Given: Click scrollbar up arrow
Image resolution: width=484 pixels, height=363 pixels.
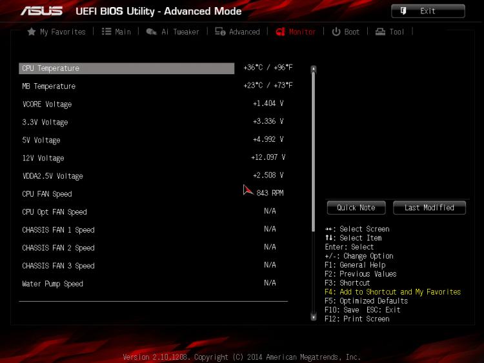Looking at the screenshot, I should pyautogui.click(x=313, y=69).
